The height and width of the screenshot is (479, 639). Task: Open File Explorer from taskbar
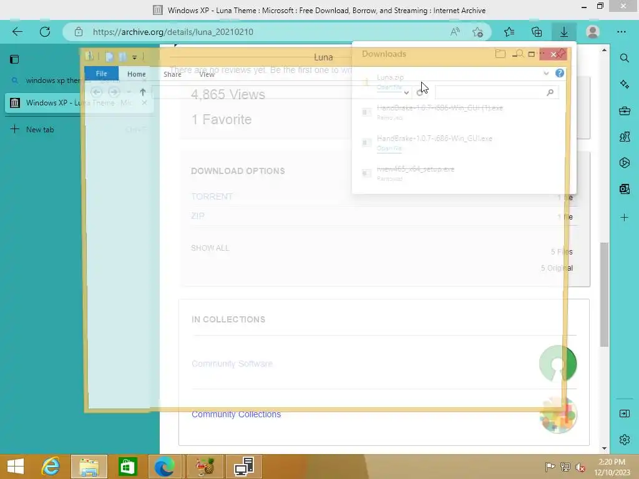point(89,467)
